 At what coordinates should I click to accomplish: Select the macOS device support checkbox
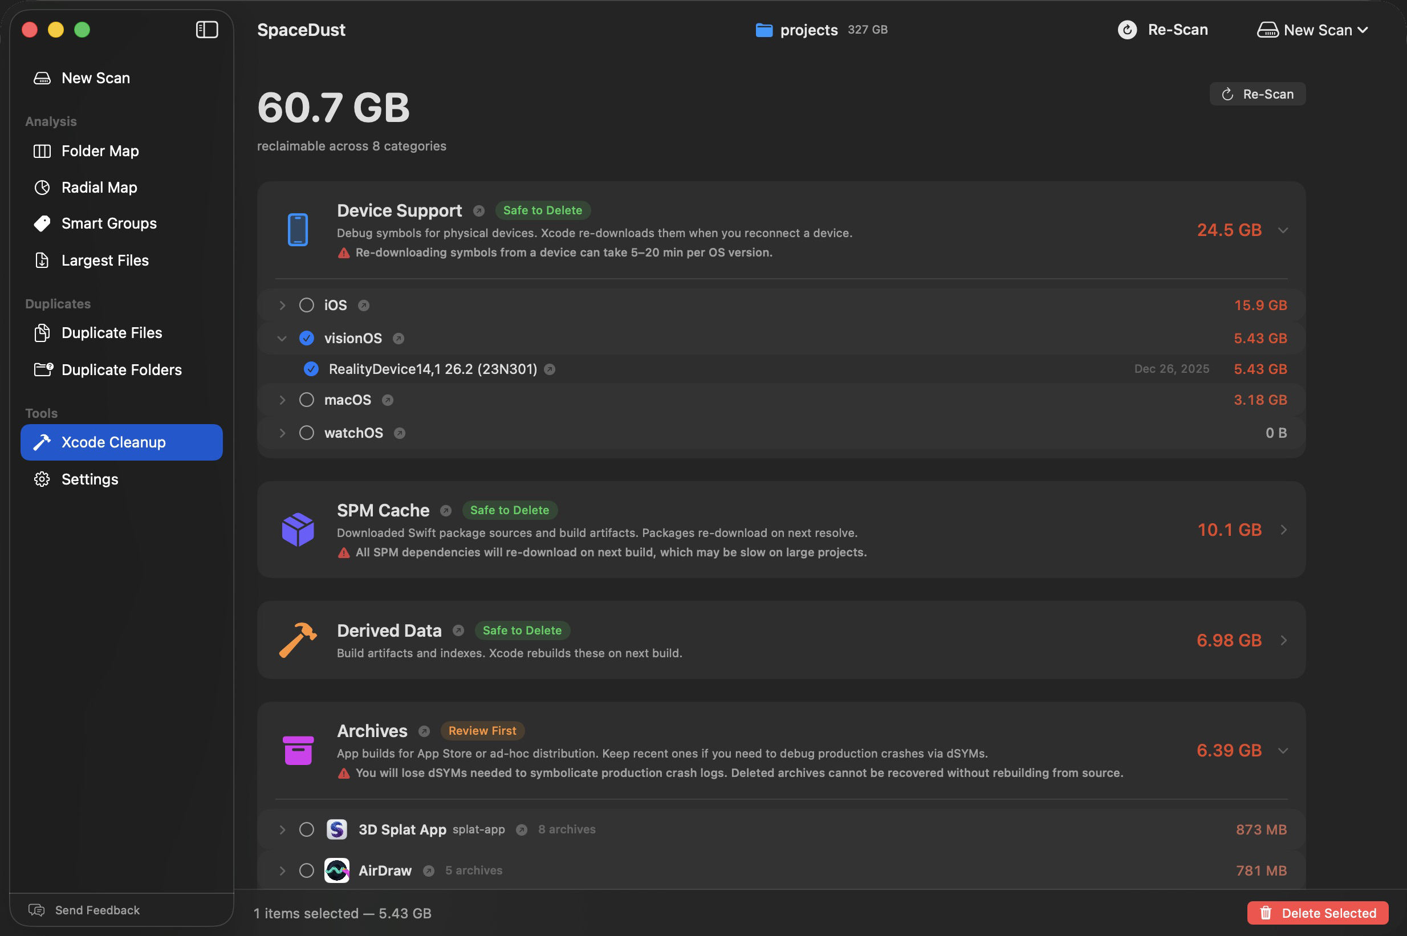(306, 400)
